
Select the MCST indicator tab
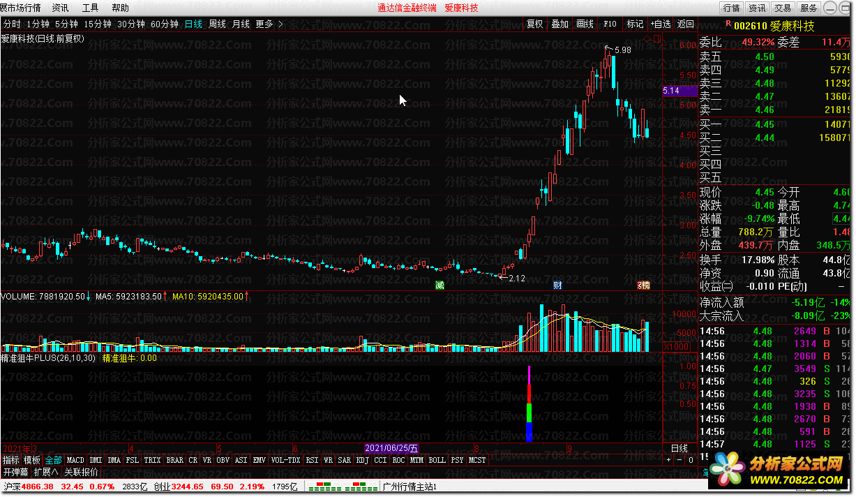click(x=477, y=460)
